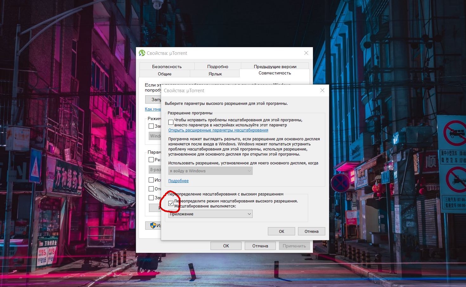Open the 8-bit color dropdown in back window
The width and height of the screenshot is (466, 287).
pyautogui.click(x=155, y=169)
